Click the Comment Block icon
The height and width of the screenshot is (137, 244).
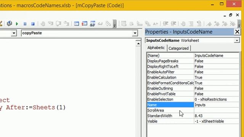point(191,24)
